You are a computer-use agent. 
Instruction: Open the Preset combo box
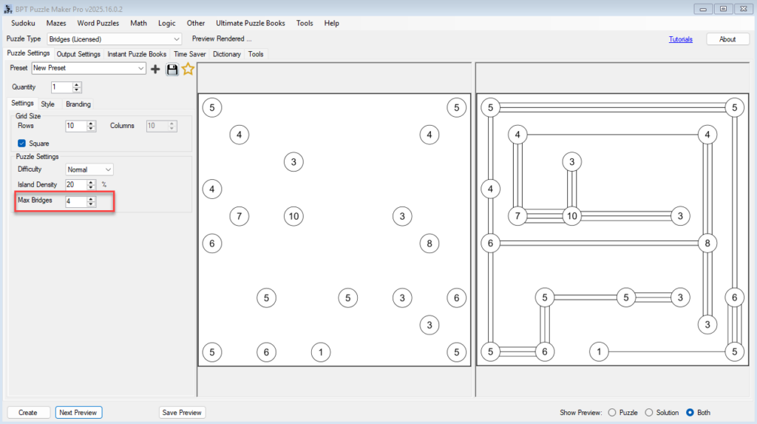click(x=140, y=68)
